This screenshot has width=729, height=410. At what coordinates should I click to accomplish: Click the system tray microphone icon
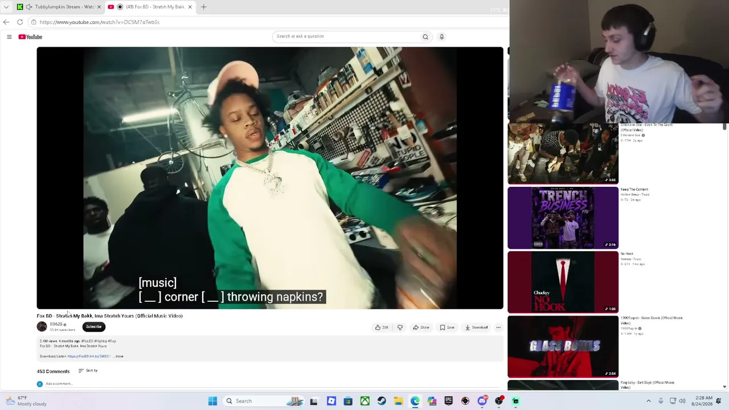[x=661, y=401]
